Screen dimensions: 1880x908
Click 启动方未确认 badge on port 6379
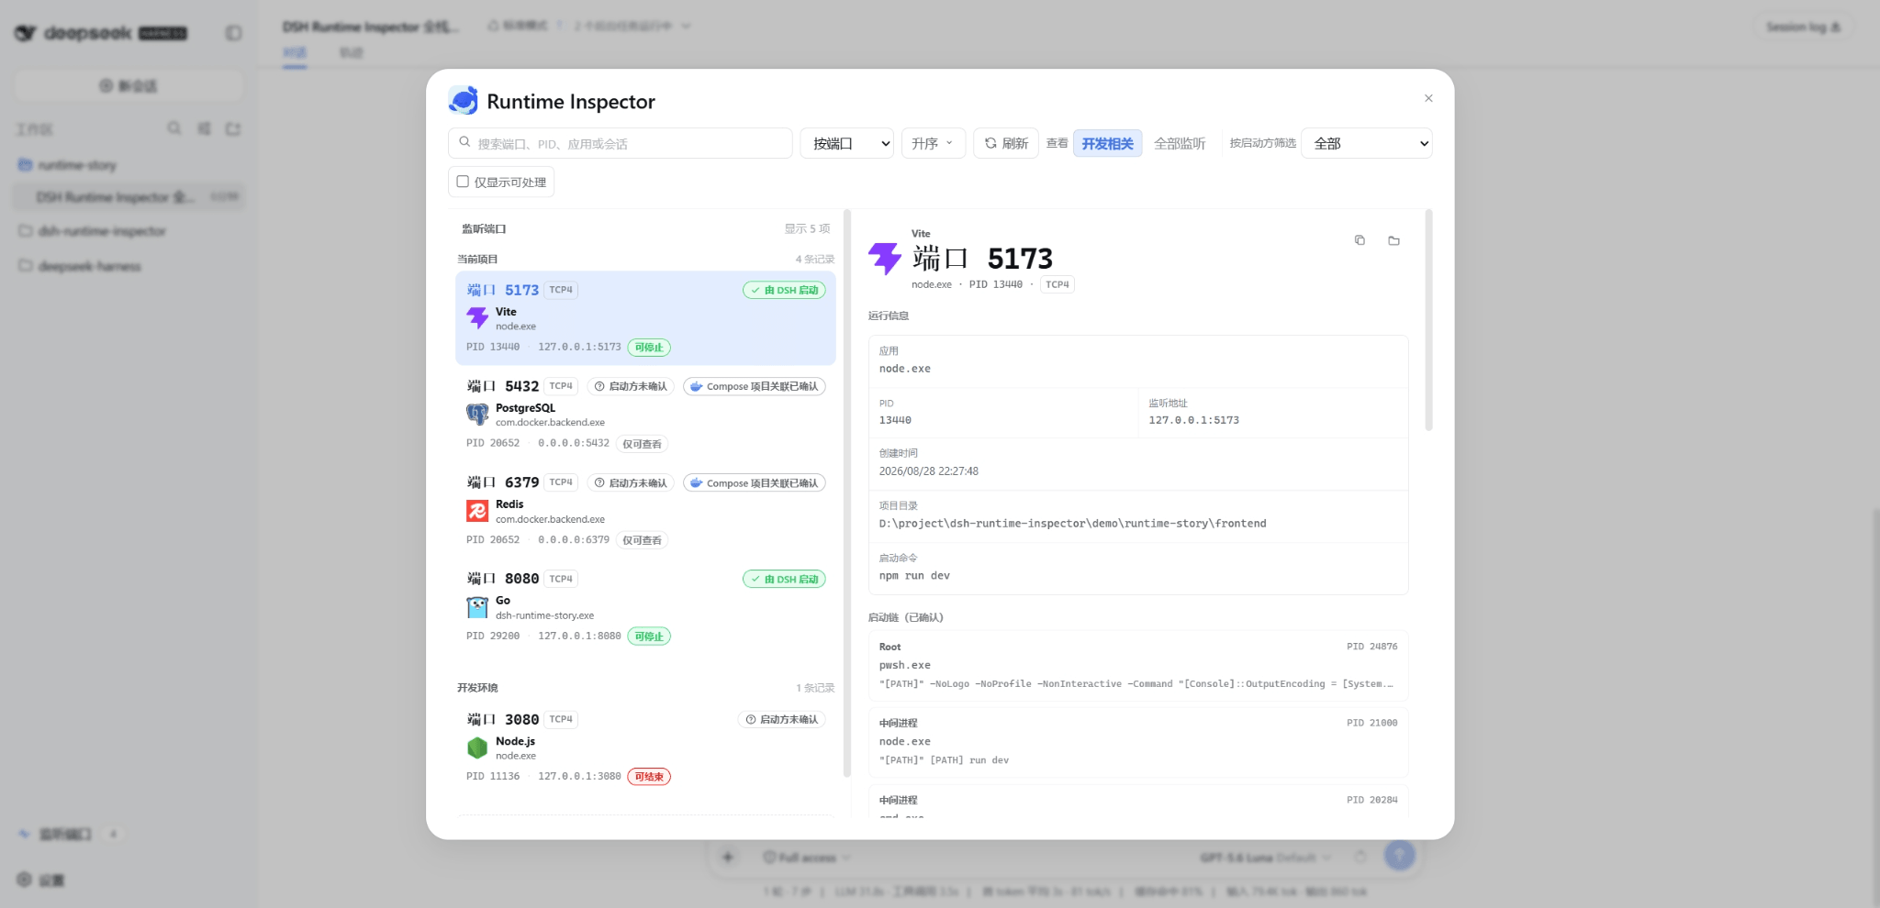click(631, 482)
